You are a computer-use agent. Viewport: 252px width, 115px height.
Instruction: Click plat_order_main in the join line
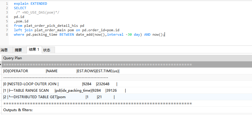[x=50, y=30]
